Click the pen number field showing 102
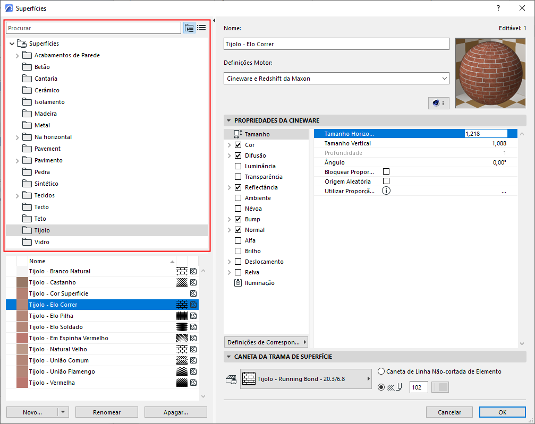535x424 pixels. click(419, 387)
